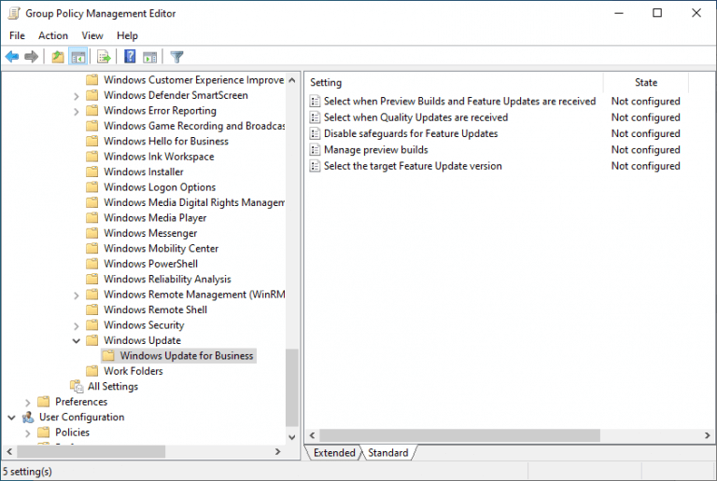Toggle the Show/Hide action pane icon
717x481 pixels.
[150, 57]
